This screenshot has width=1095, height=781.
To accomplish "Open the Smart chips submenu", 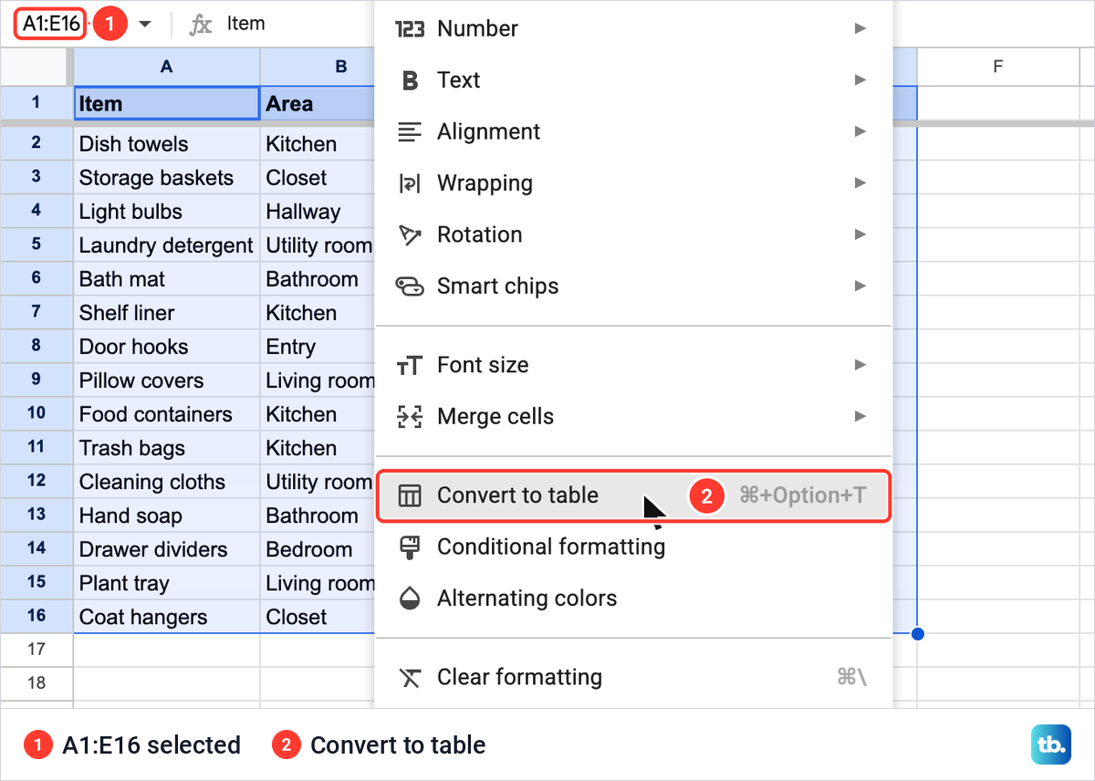I will point(633,286).
